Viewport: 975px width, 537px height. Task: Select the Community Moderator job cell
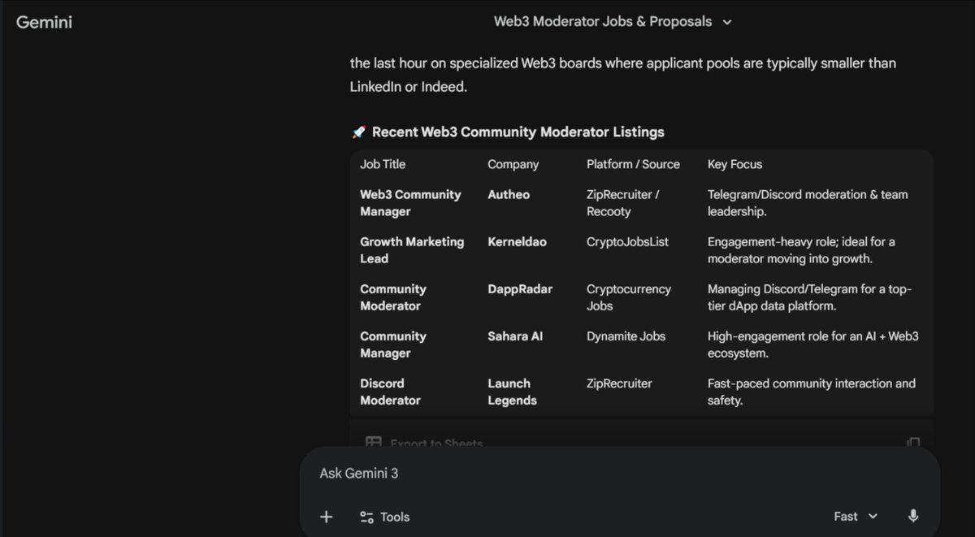tap(393, 297)
